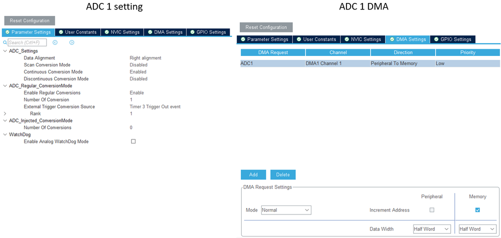
Task: Open Parameter Settings tab in ADC 1 setting
Action: [28, 32]
